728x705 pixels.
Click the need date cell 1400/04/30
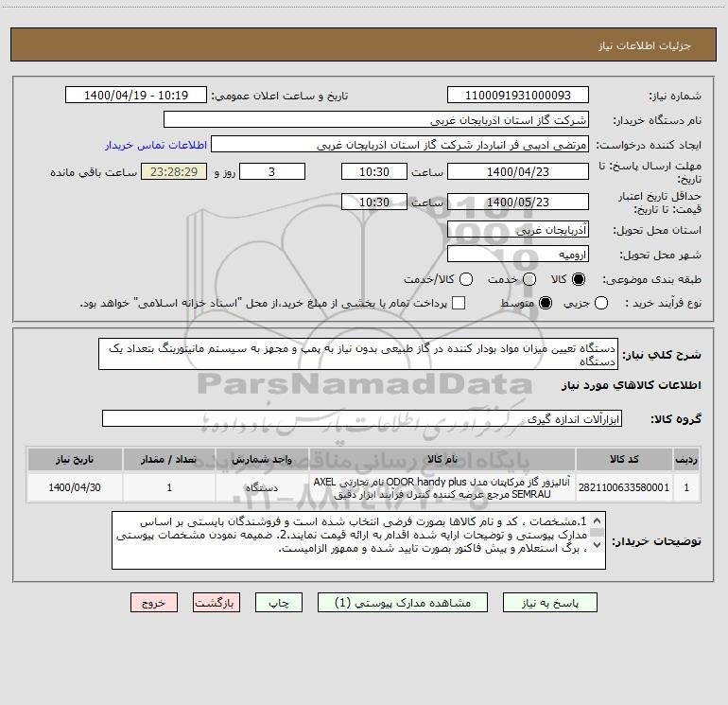(75, 487)
